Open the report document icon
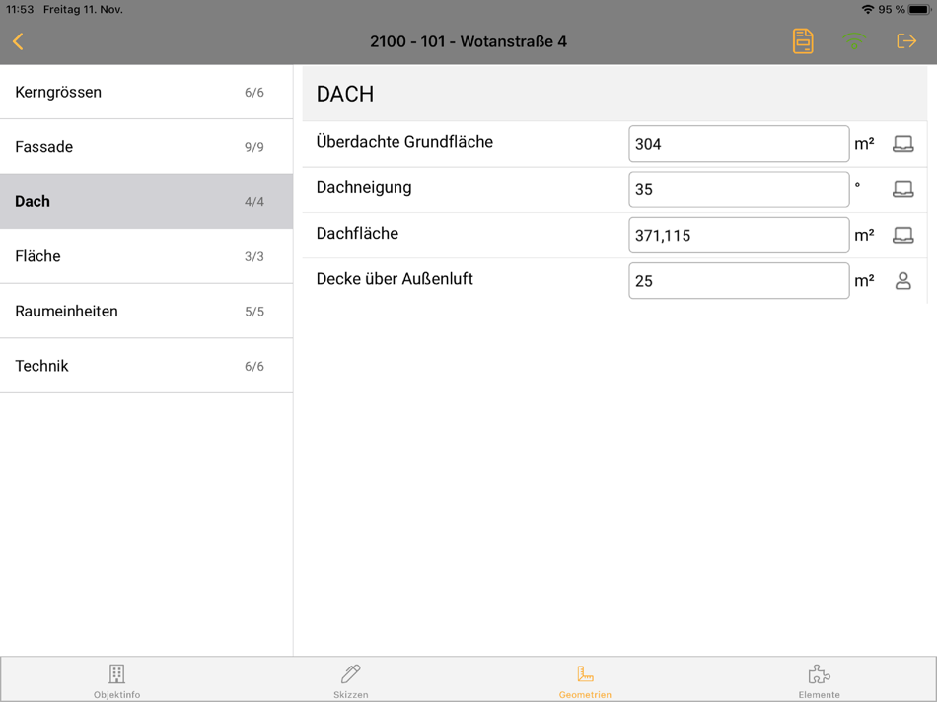This screenshot has width=937, height=702. coord(802,41)
